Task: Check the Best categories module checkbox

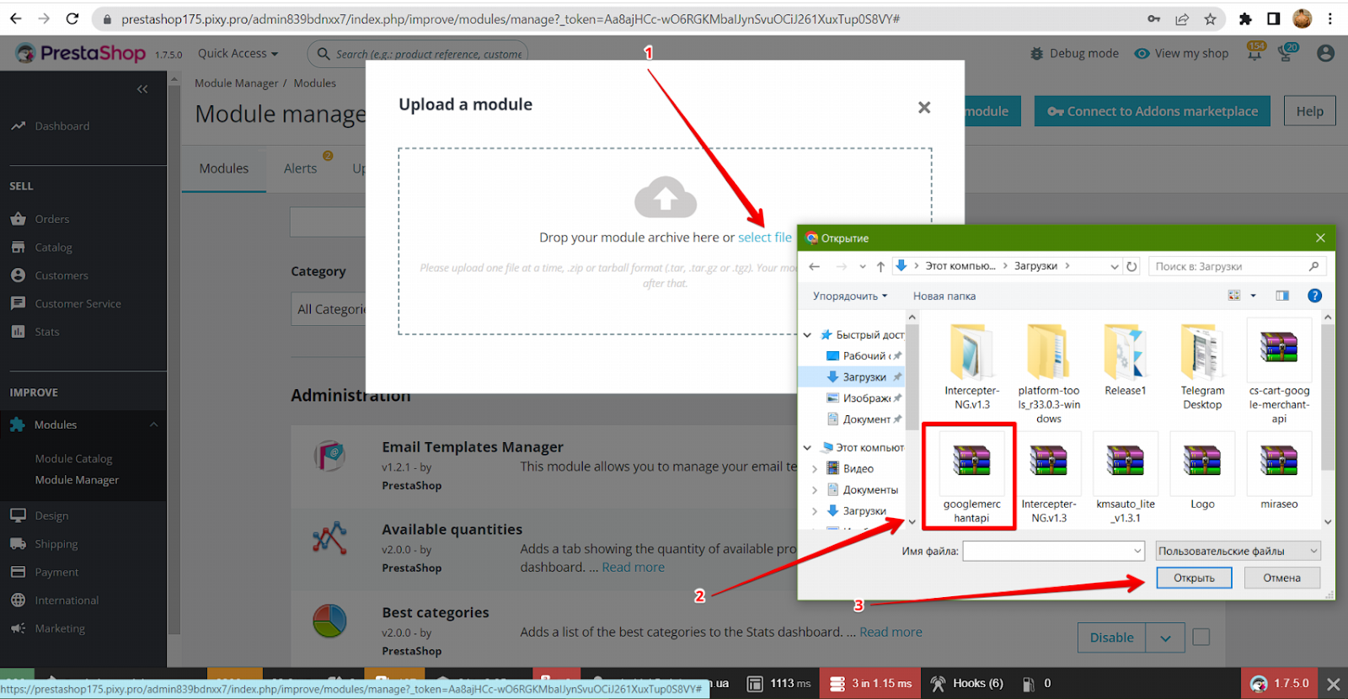Action: (1201, 637)
